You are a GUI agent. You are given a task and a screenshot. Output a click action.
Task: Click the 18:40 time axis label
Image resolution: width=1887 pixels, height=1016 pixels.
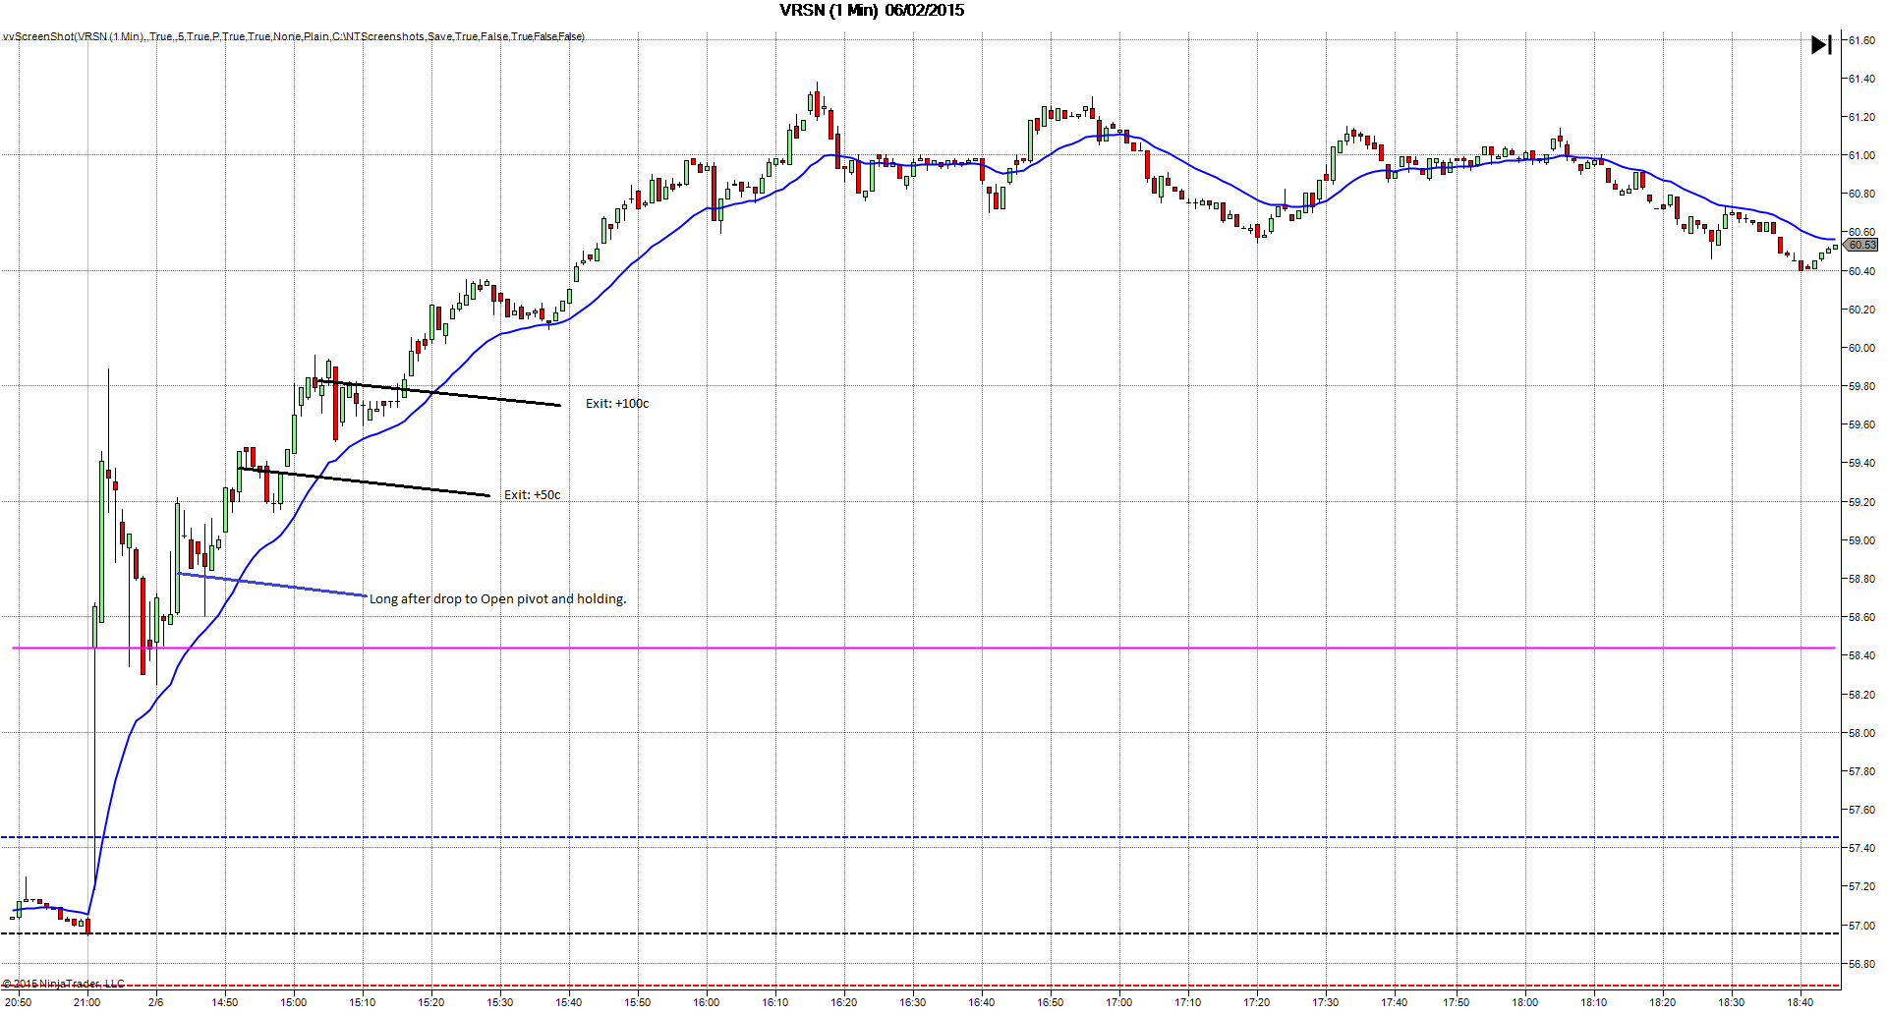click(x=1800, y=1002)
